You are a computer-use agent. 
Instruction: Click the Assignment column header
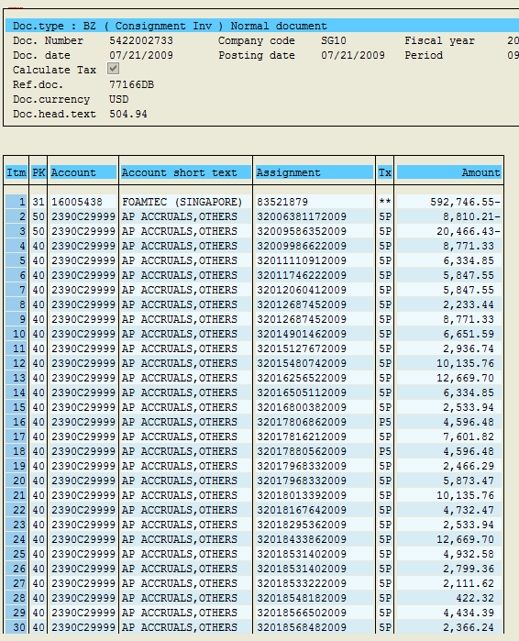pos(315,172)
